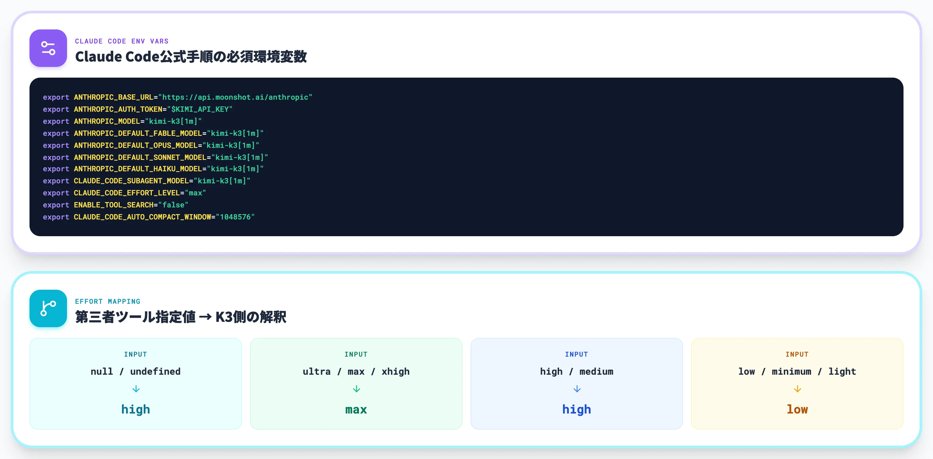Image resolution: width=933 pixels, height=459 pixels.
Task: Click the ANTHROPIC_AUTH_TOKEN export line
Action: [138, 109]
